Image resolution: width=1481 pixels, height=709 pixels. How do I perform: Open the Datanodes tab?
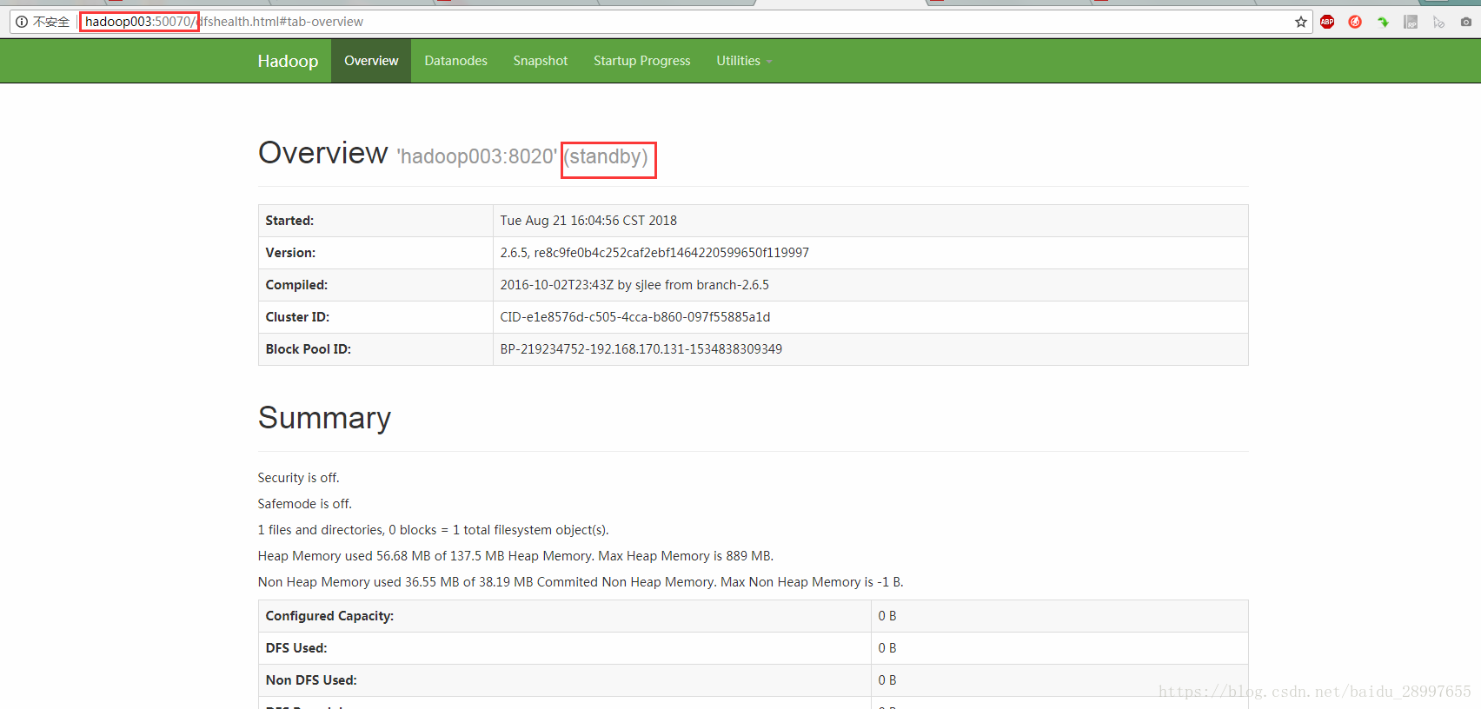[455, 61]
